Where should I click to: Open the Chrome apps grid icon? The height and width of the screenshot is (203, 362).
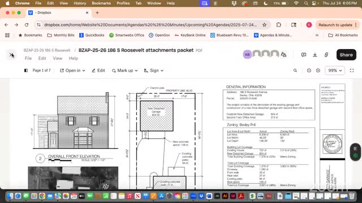(x=7, y=35)
